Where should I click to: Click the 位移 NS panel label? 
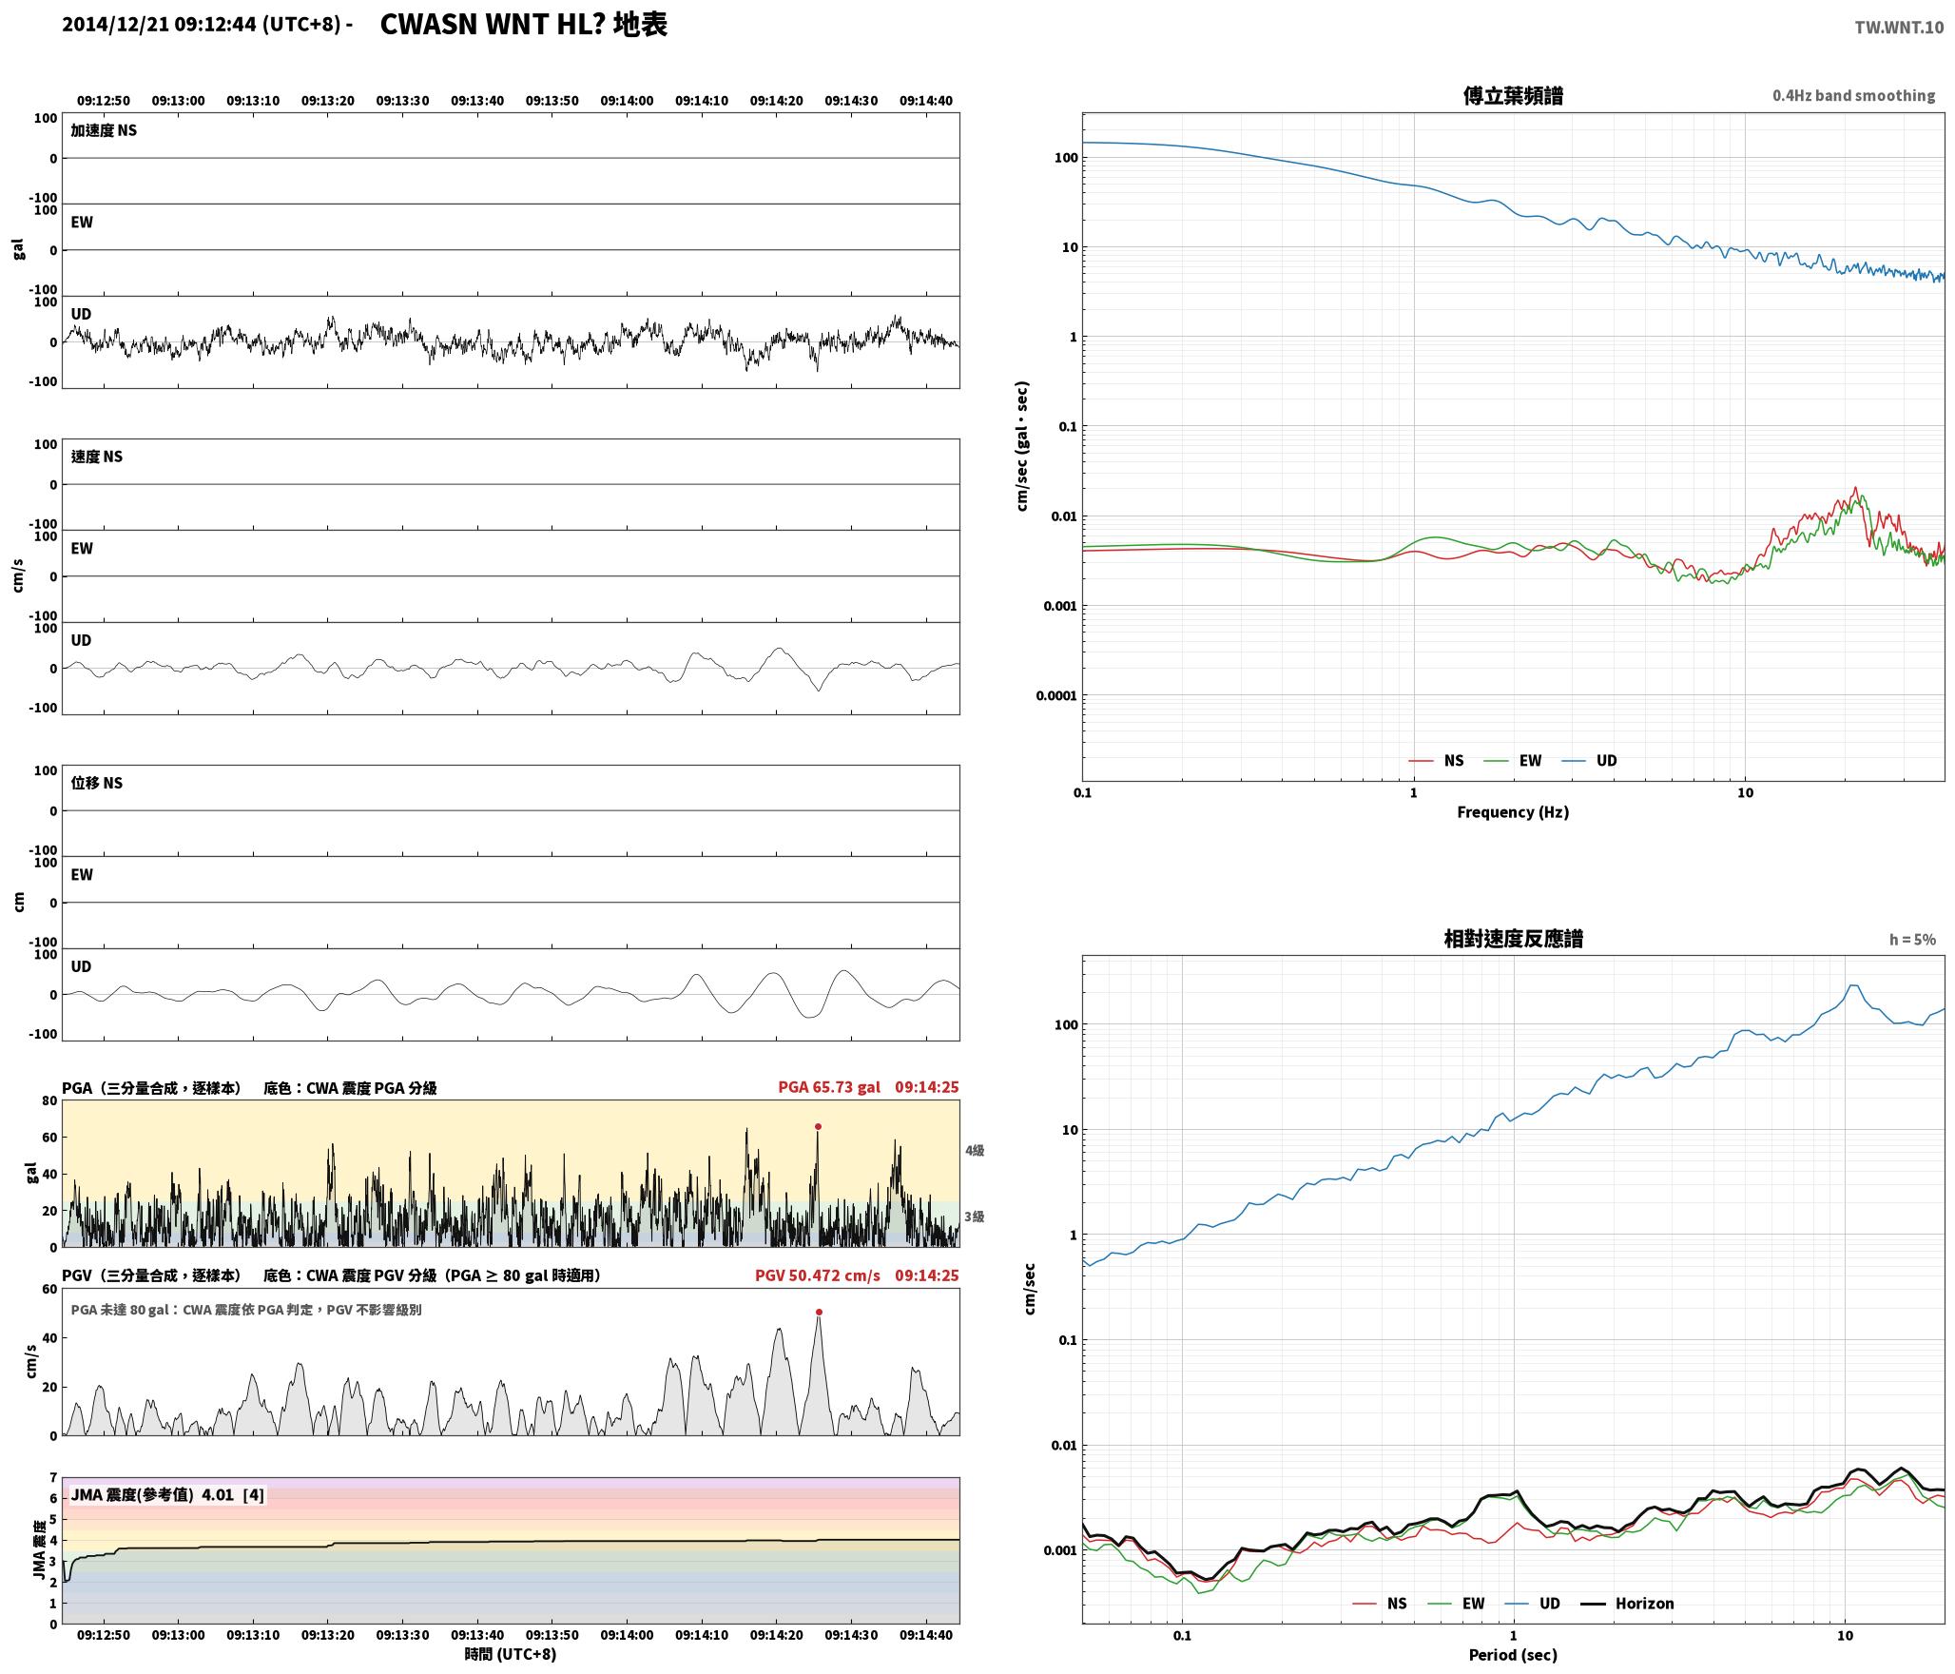click(x=97, y=783)
